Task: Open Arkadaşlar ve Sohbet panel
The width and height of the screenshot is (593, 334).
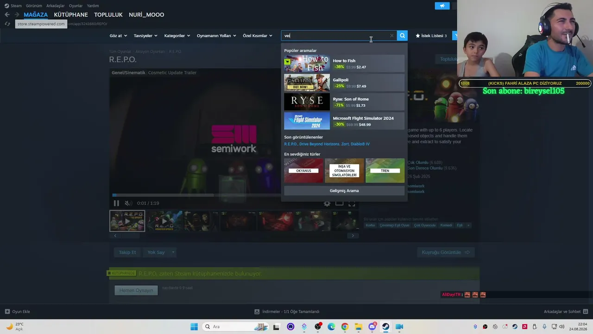Action: point(566,312)
